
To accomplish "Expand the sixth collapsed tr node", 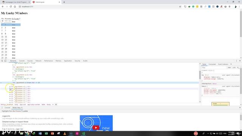I will 10,97.
